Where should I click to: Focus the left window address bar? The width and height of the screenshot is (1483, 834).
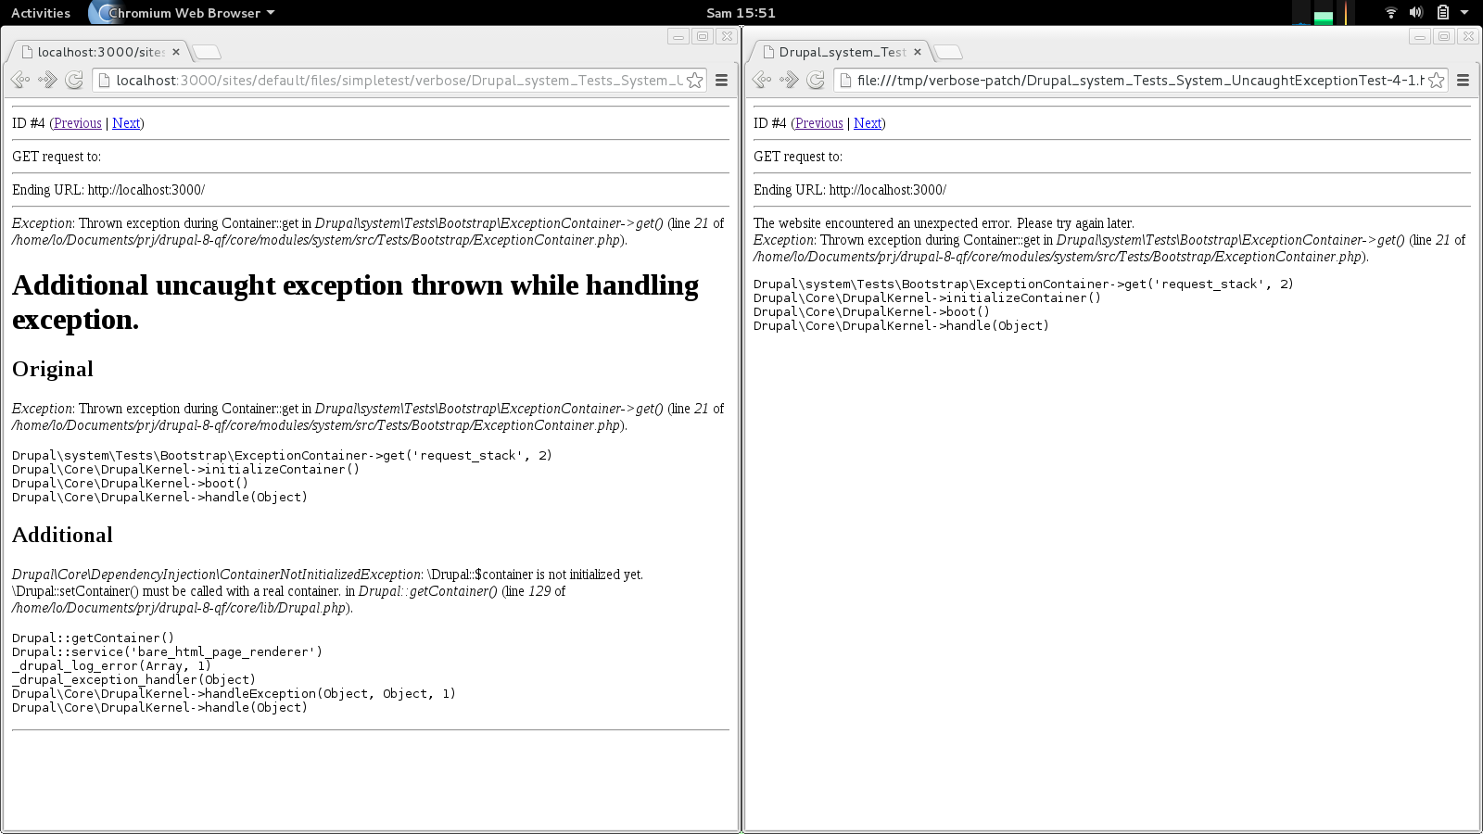[399, 81]
